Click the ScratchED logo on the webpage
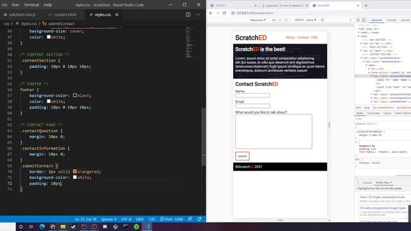411x231 pixels. [251, 38]
